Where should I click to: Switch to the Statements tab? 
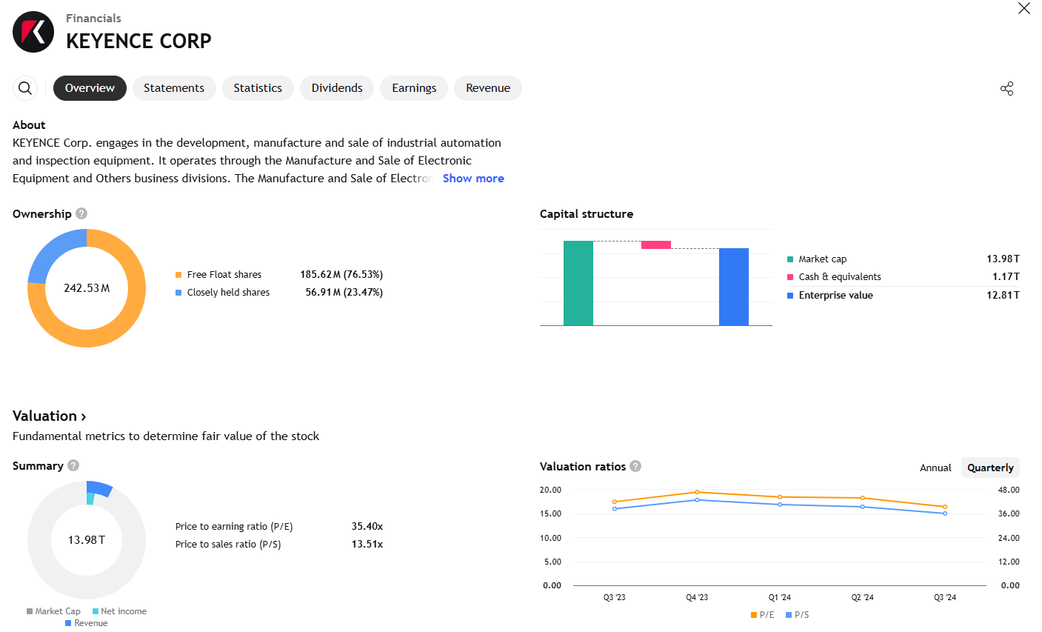174,88
